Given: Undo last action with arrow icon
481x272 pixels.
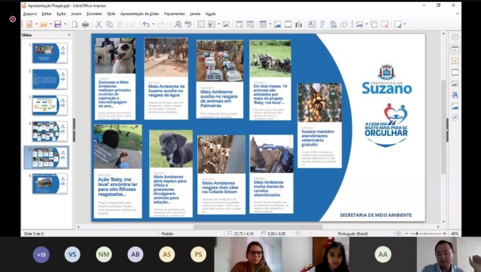Looking at the screenshot, I should 146,24.
